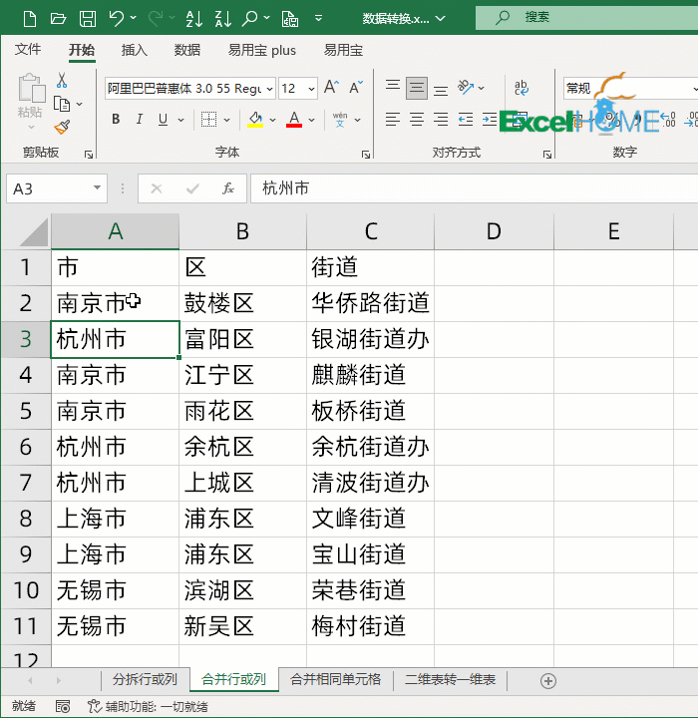Align text to top

(393, 87)
